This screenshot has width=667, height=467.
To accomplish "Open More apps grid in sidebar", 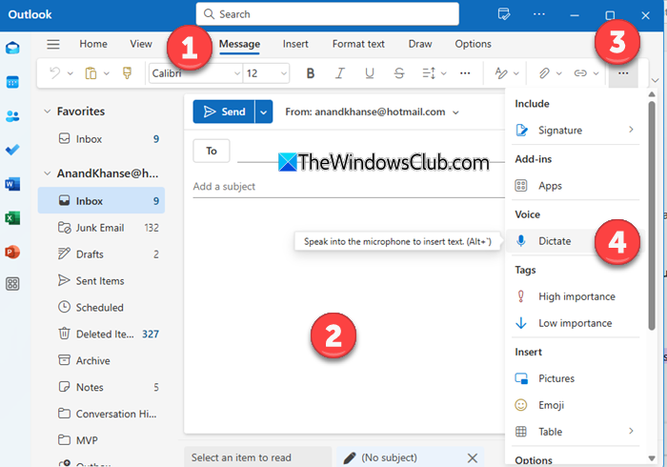I will tap(12, 284).
